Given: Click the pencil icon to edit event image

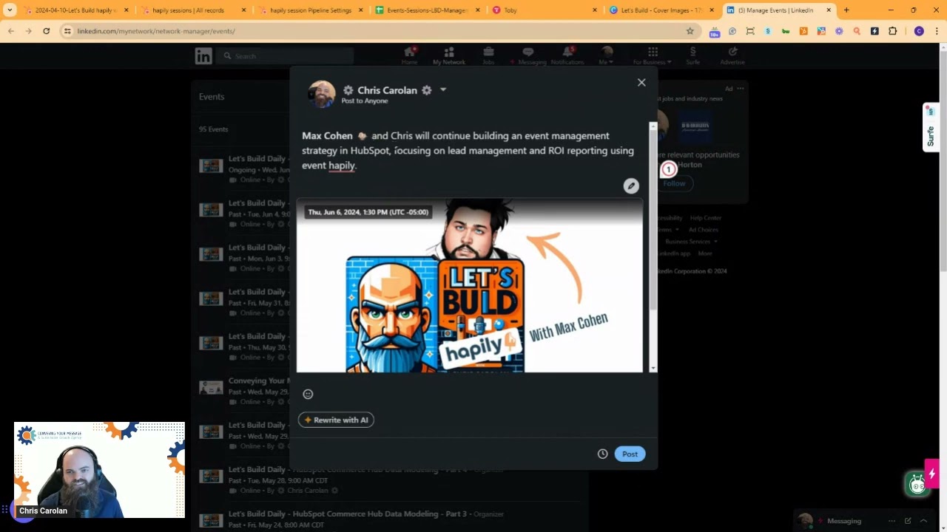Looking at the screenshot, I should [x=631, y=186].
